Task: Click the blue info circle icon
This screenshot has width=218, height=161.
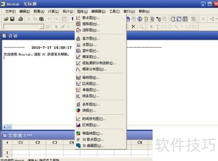Action: pos(140,19)
